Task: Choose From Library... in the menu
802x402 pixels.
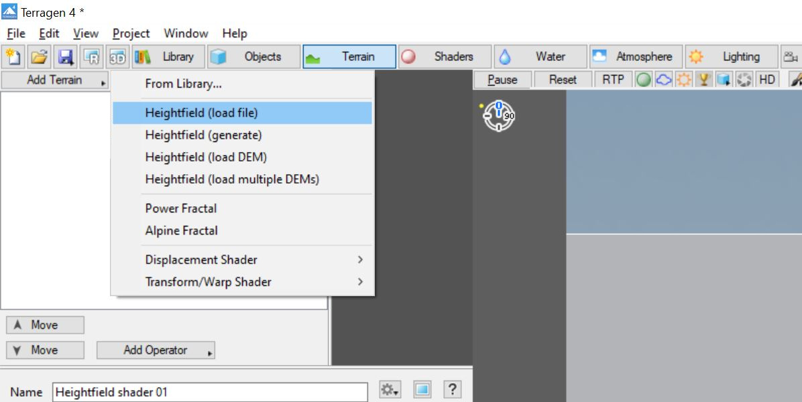Action: pos(243,84)
